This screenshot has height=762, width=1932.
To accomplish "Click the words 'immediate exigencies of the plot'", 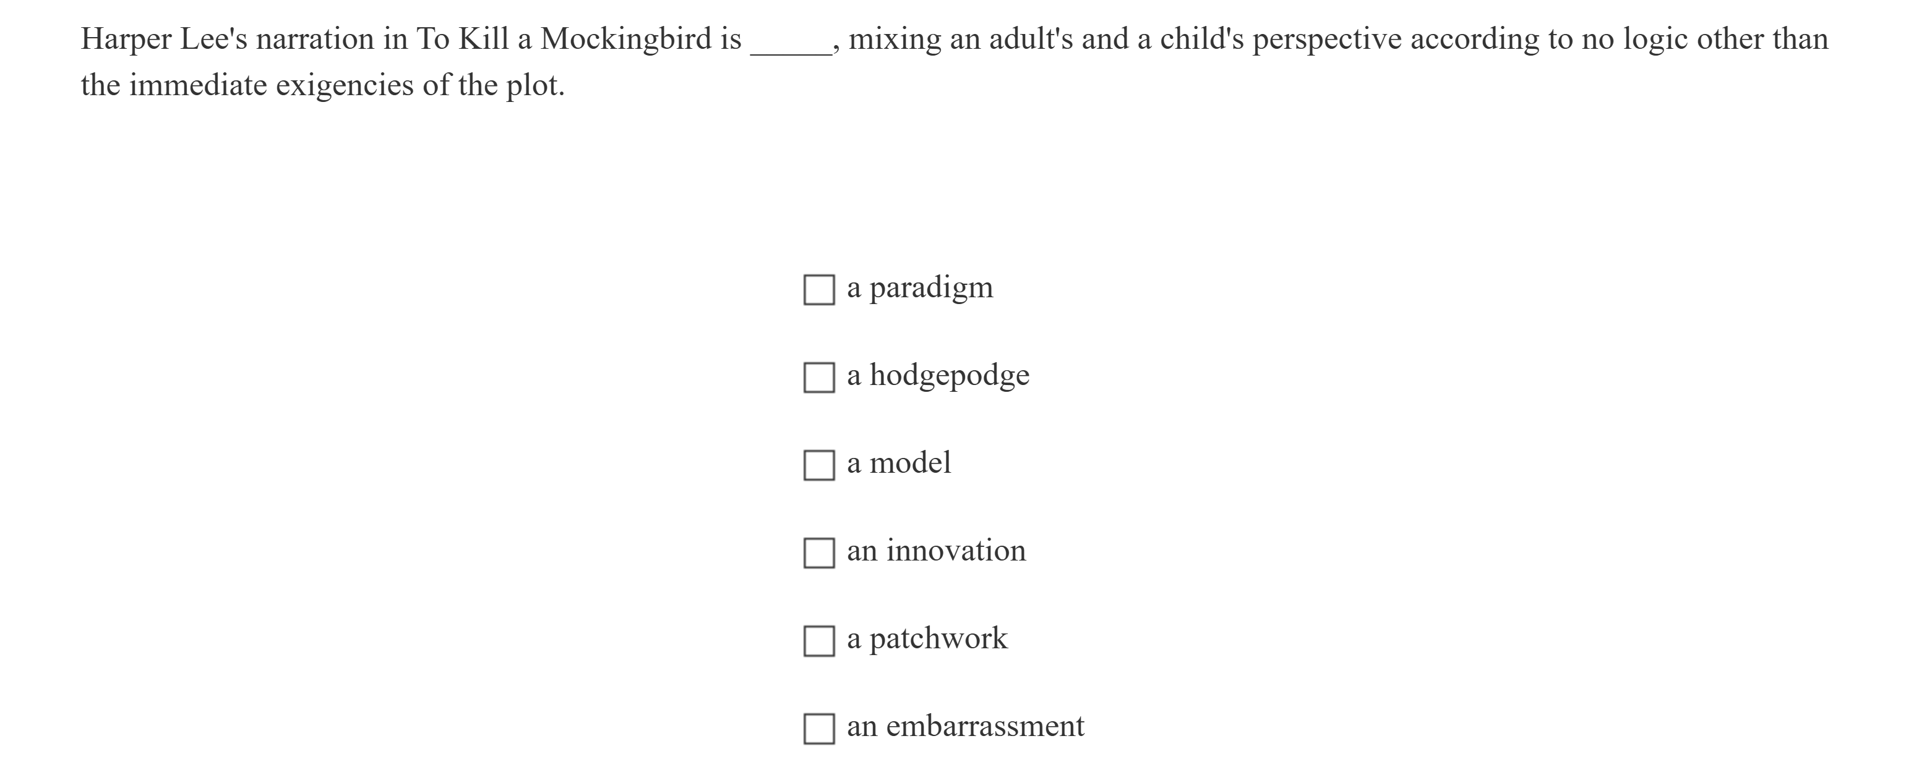I will (x=345, y=85).
